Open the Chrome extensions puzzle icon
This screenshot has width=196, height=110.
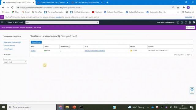pos(183,7)
